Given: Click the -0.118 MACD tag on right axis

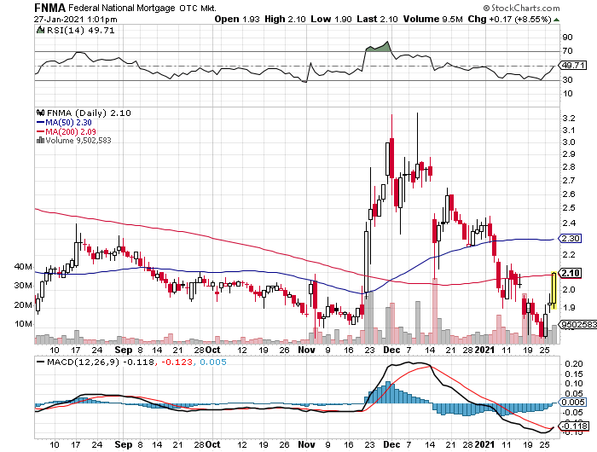Looking at the screenshot, I should click(x=573, y=426).
